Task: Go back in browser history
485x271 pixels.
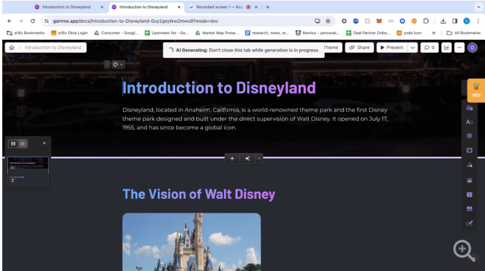Action: (9, 21)
